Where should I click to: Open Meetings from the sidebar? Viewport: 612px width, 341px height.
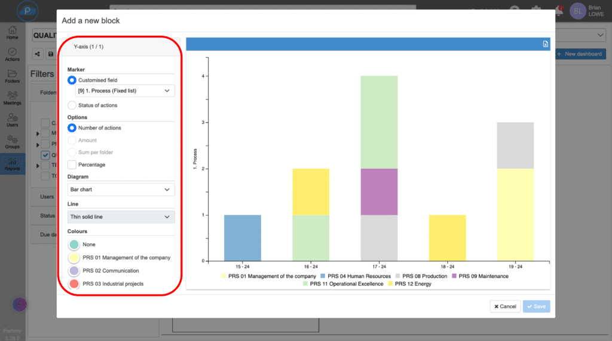(12, 98)
